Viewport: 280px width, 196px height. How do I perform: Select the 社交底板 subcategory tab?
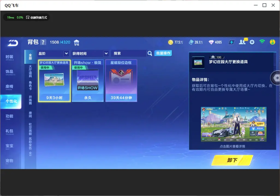(30, 129)
